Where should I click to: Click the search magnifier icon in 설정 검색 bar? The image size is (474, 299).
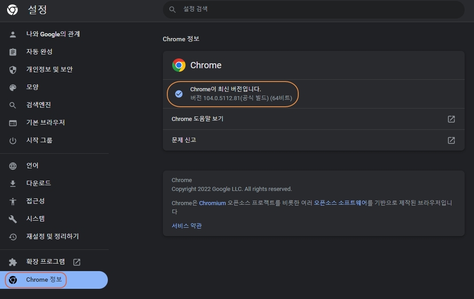pos(172,10)
